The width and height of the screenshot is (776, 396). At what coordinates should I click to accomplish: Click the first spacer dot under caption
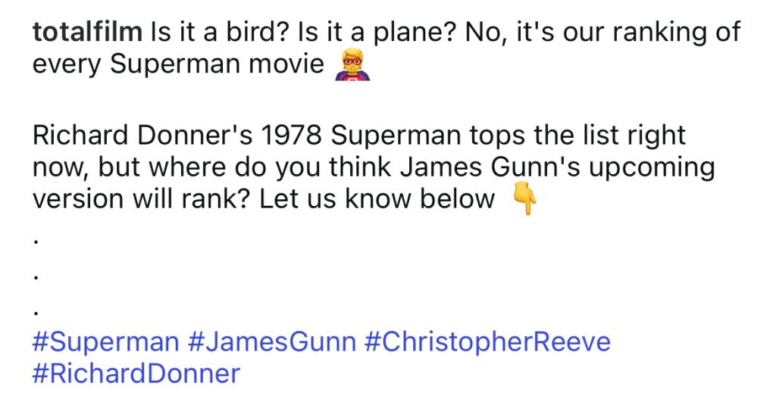pos(35,243)
